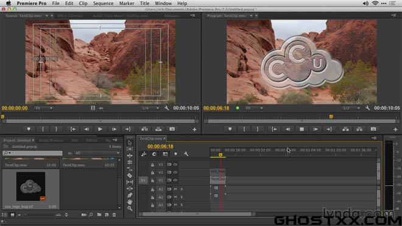This screenshot has height=226, width=402.
Task: Select the Pen tool
Action: 130,195
